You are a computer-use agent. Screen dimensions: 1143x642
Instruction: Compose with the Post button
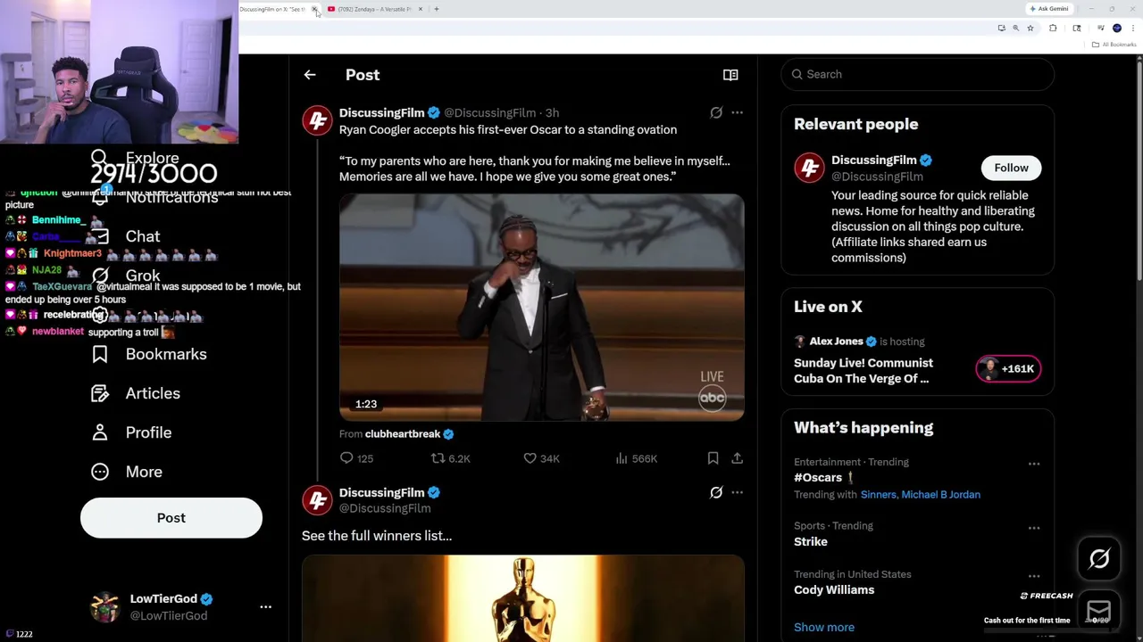(171, 518)
